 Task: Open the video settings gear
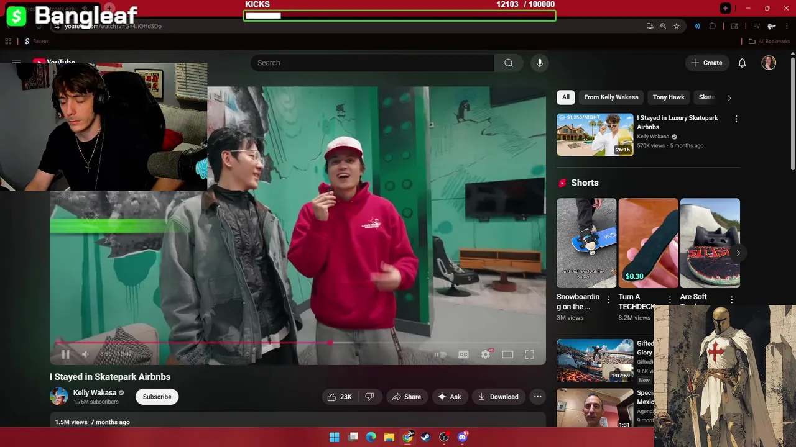[486, 354]
